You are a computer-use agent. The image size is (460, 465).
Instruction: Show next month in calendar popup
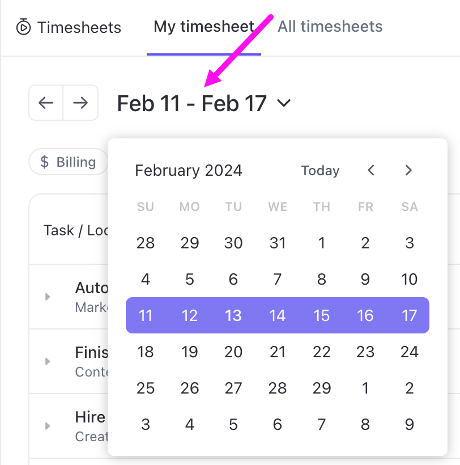[408, 170]
